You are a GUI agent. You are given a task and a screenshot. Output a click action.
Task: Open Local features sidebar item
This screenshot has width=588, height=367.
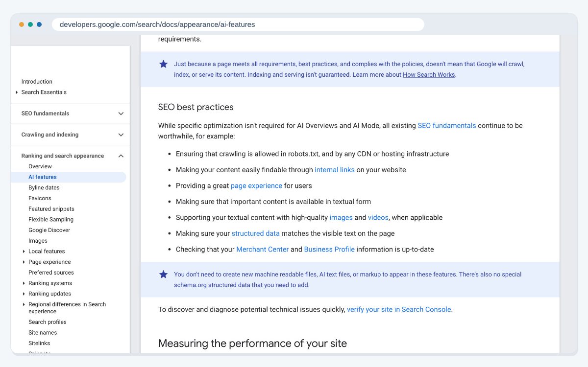[47, 252]
